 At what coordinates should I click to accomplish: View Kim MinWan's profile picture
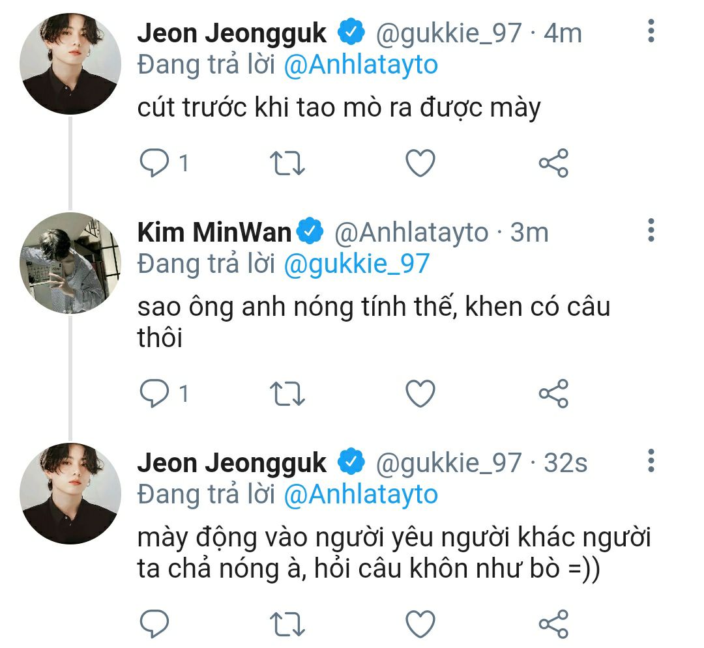tap(70, 263)
